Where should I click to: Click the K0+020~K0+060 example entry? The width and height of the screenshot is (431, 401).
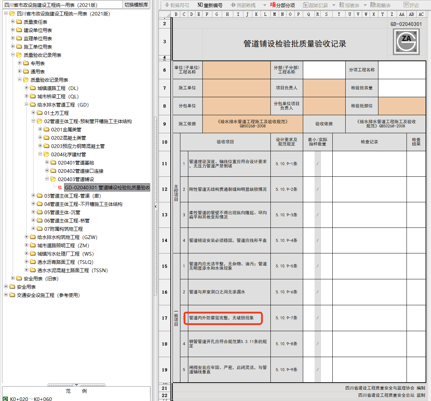[31, 399]
